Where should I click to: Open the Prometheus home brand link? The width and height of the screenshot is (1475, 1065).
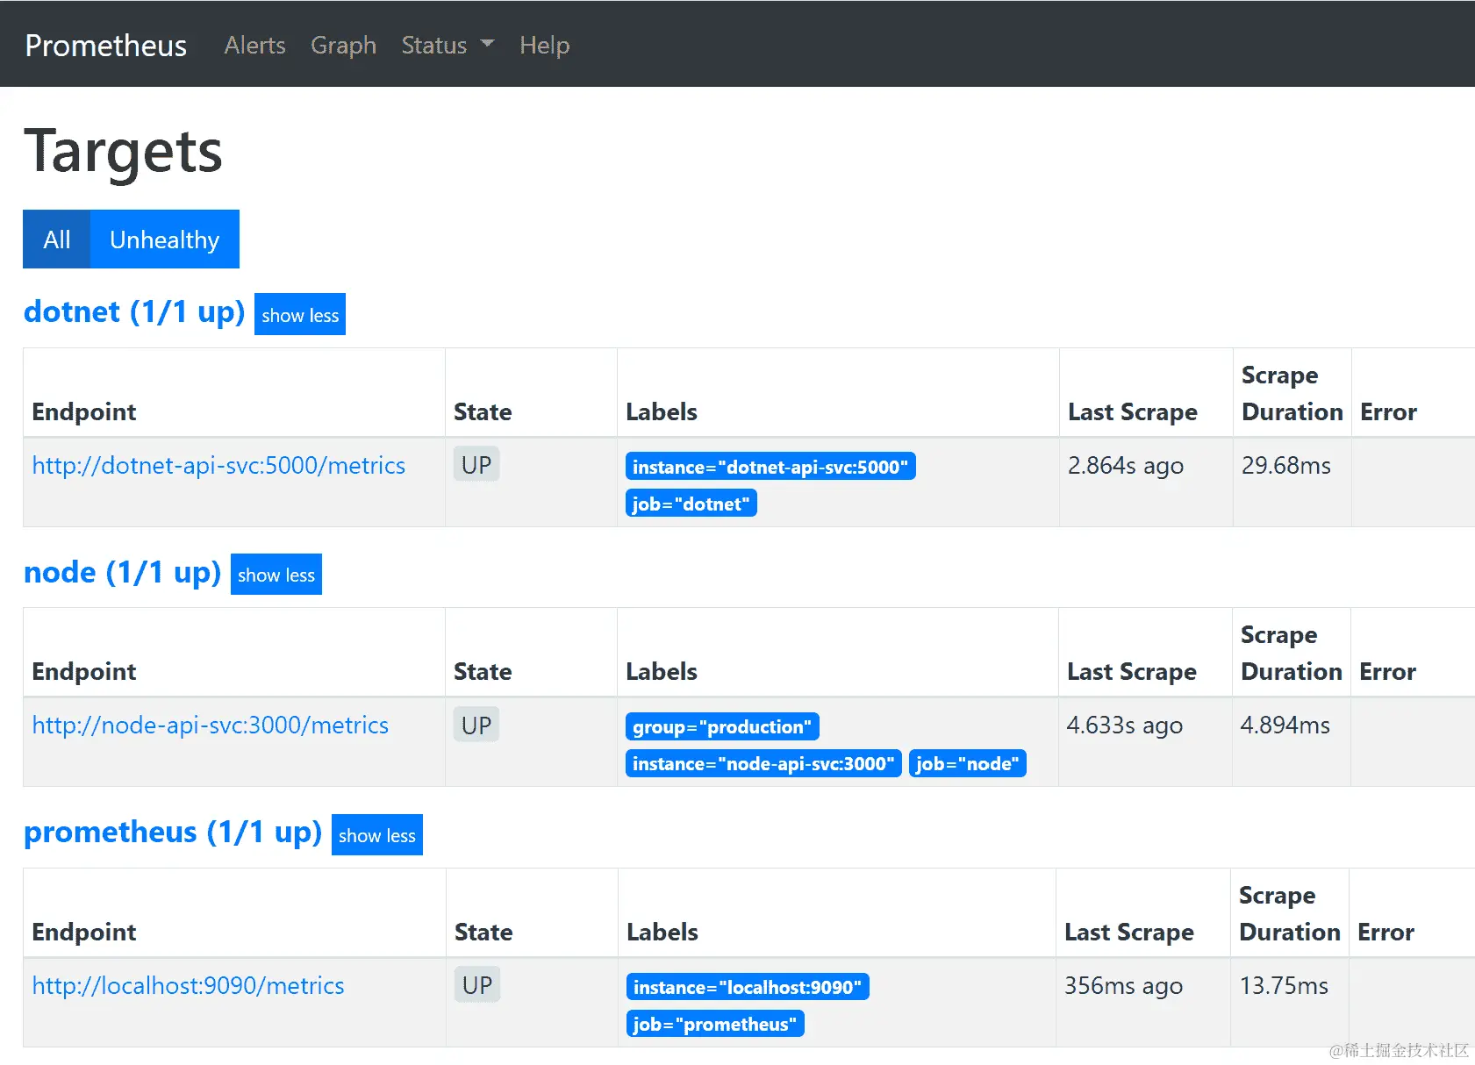105,45
